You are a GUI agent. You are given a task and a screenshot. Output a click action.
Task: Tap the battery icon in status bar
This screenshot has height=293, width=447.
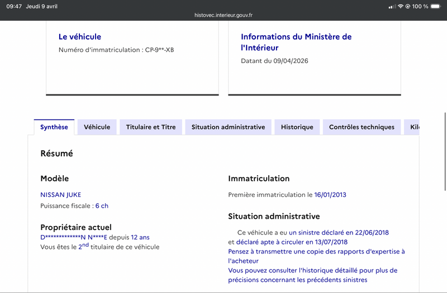click(x=436, y=6)
